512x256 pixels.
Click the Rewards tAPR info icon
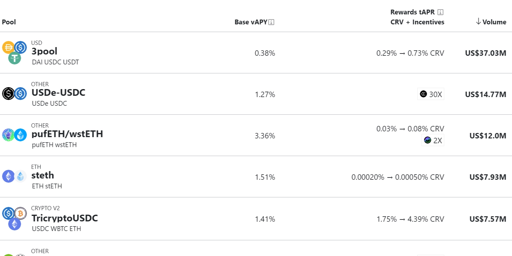441,12
